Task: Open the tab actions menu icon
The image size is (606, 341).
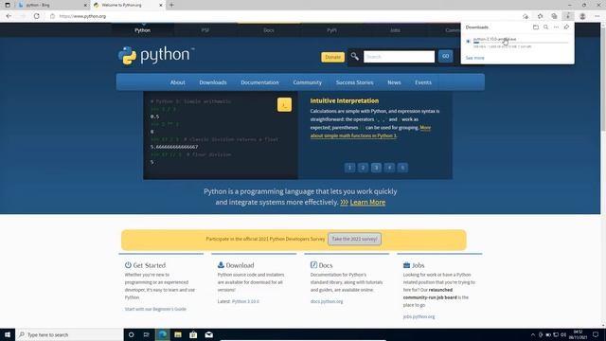Action: click(8, 5)
